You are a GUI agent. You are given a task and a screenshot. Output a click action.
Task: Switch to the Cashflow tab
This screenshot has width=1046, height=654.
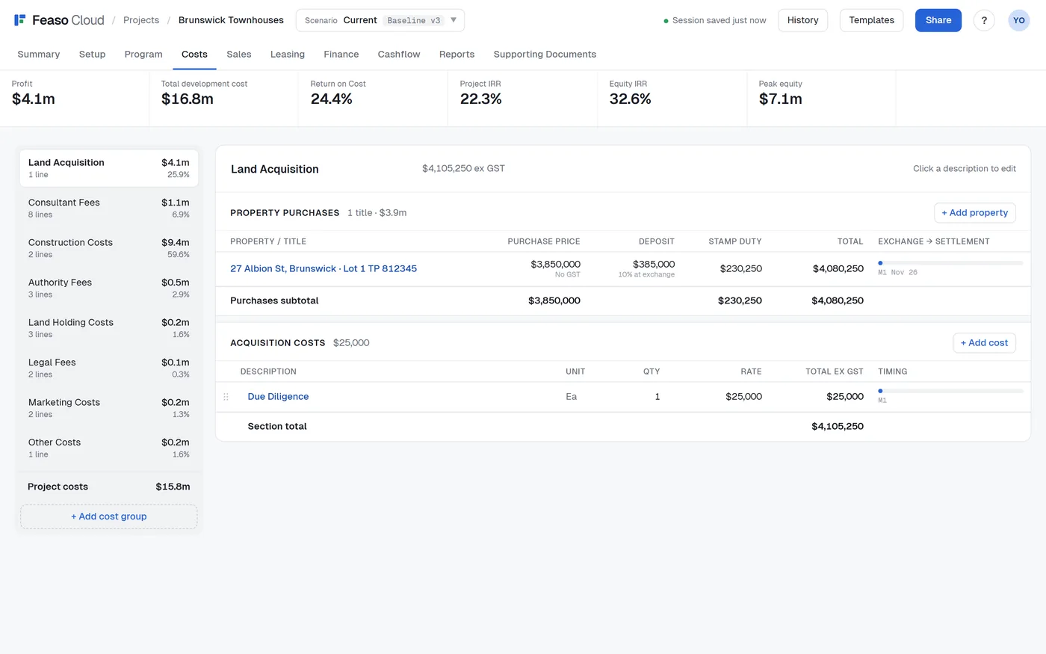click(399, 55)
